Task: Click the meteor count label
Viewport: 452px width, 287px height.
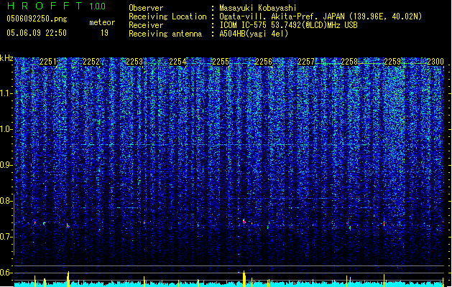Action: coord(102,22)
